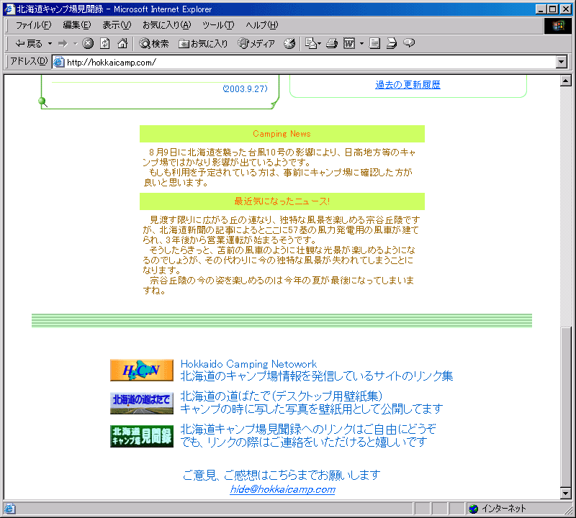The width and height of the screenshot is (576, 518).
Task: Open the Back button history dropdown arrow
Action: [x=50, y=43]
